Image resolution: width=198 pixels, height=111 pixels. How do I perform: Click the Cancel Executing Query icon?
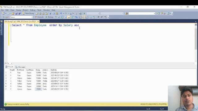click(x=56, y=17)
